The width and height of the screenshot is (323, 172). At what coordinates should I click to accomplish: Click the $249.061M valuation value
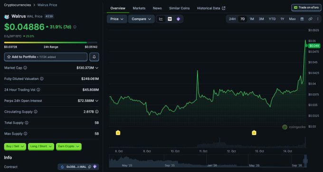pyautogui.click(x=90, y=79)
